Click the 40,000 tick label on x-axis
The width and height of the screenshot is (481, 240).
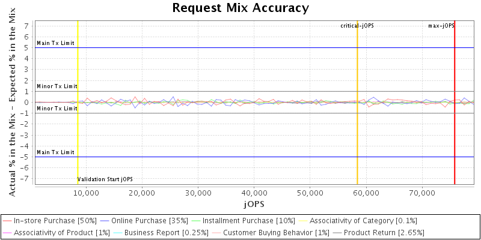pyautogui.click(x=254, y=193)
